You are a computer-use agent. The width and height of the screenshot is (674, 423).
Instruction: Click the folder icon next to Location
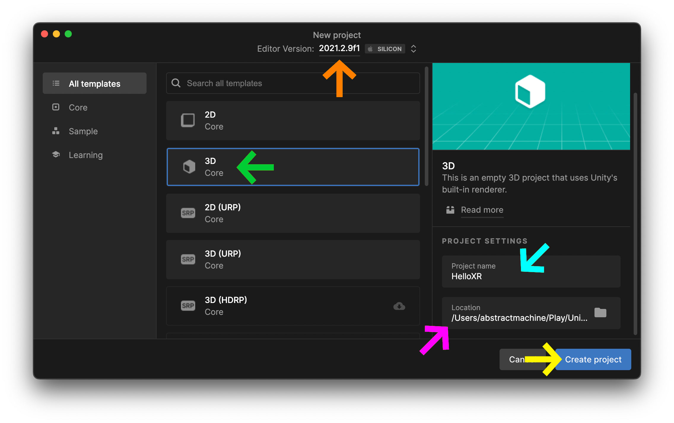600,313
